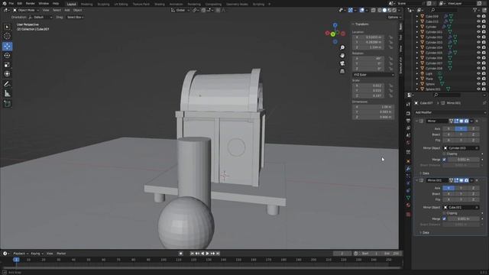Viewport: 489px width, 275px height.
Task: Hide the Plane object eye icon
Action: tap(478, 79)
